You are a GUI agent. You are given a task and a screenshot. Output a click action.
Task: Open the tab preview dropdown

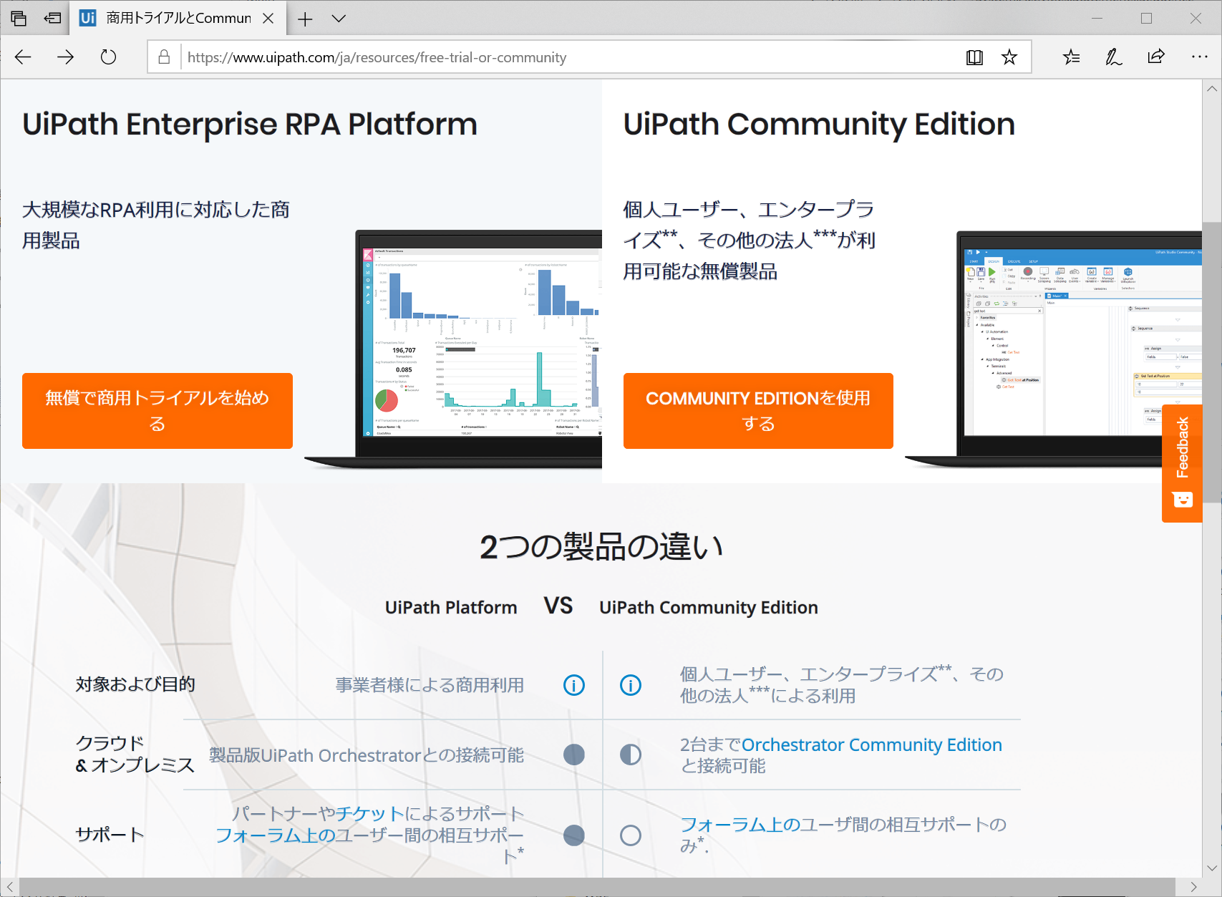click(339, 18)
